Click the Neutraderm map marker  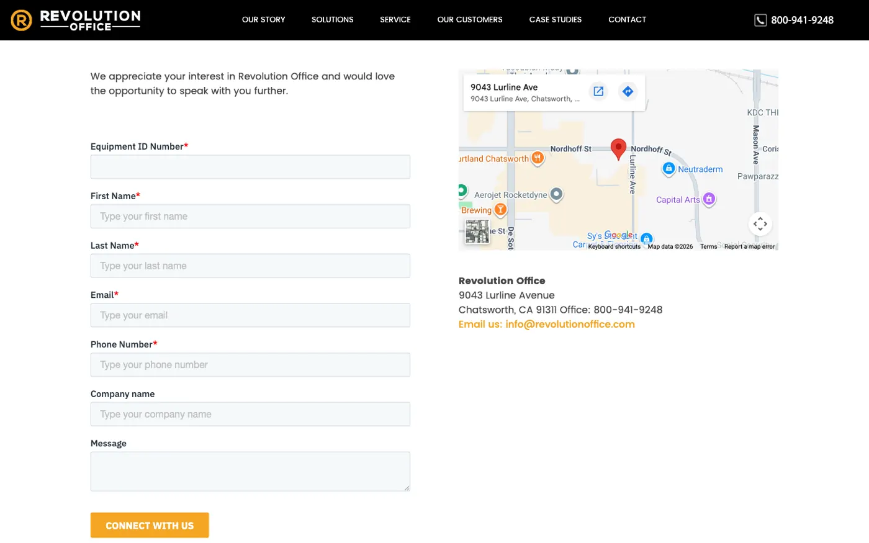tap(669, 169)
